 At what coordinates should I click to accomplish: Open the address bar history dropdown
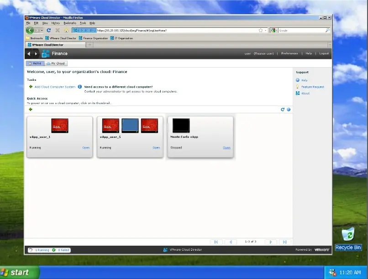(x=265, y=30)
